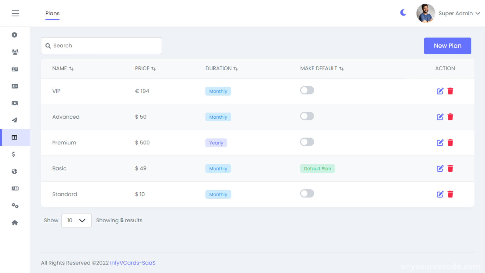
Task: Sort table by Price column
Action: click(x=145, y=69)
